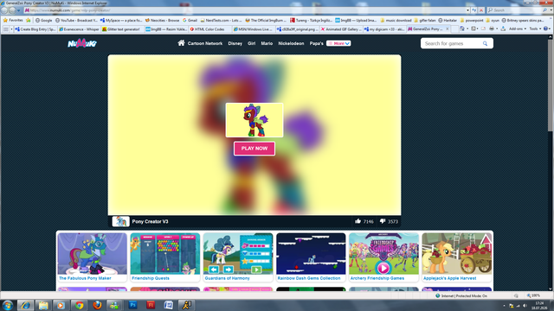554x311 pixels.
Task: Open the Add-ons toolbar menu
Action: [x=518, y=29]
